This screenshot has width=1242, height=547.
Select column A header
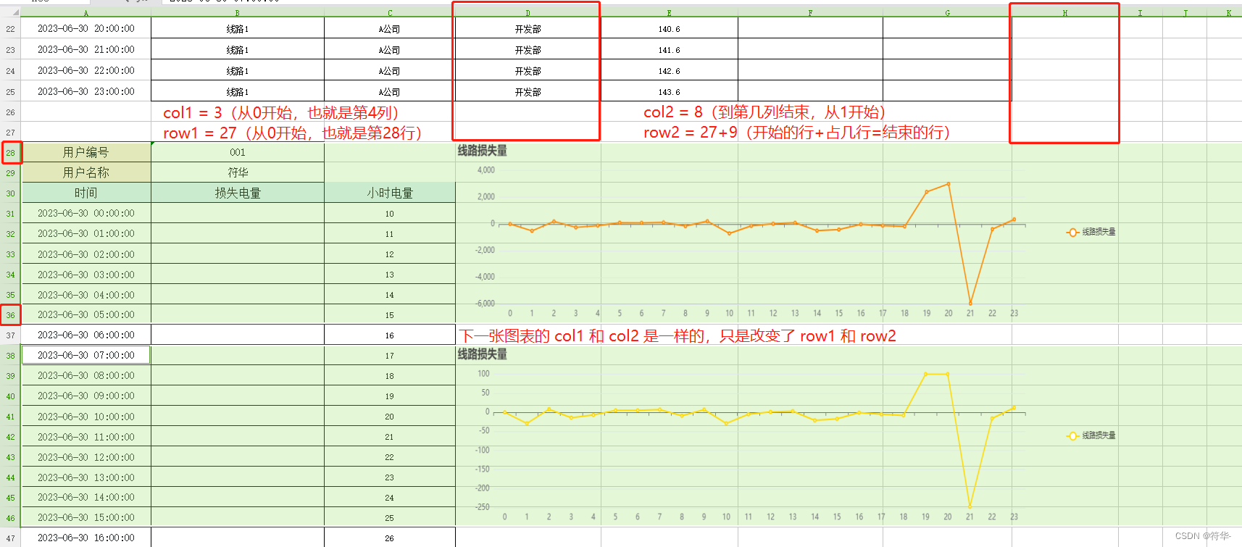click(86, 13)
